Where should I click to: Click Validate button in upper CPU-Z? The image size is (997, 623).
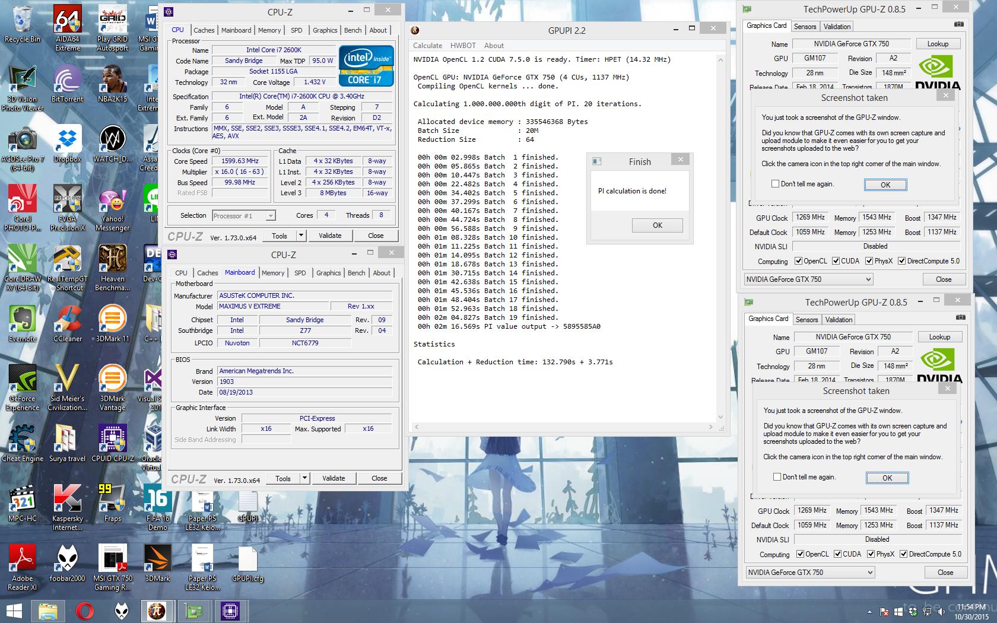pos(330,236)
